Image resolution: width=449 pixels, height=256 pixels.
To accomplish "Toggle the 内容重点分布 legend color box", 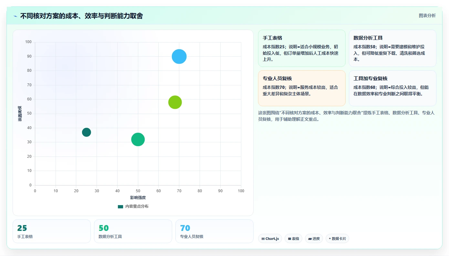I will coord(120,206).
